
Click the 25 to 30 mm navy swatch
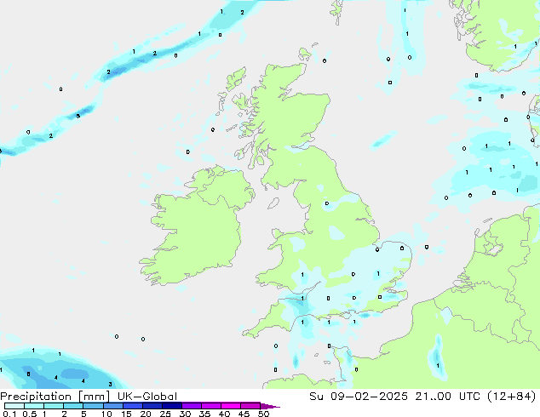pos(171,406)
